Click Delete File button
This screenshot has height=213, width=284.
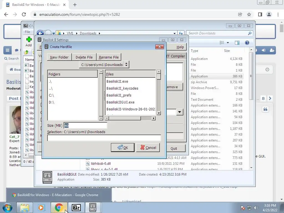[84, 57]
